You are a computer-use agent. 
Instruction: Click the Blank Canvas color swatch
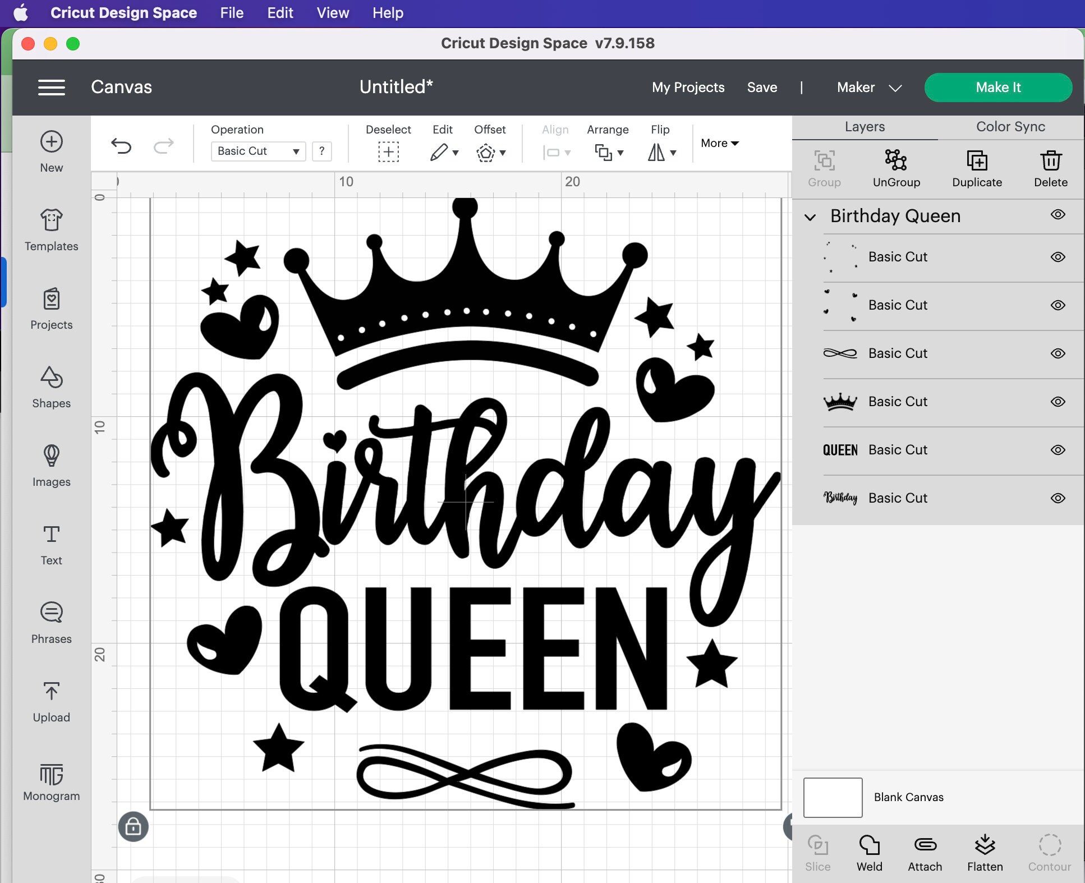[x=833, y=797]
